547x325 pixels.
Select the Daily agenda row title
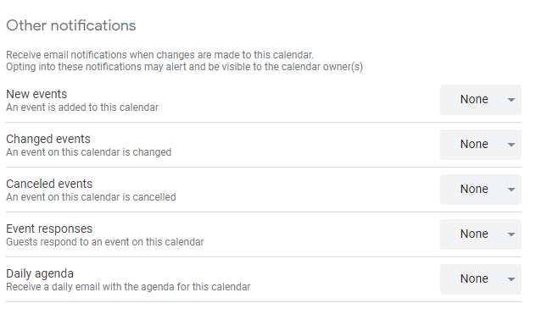(x=40, y=273)
